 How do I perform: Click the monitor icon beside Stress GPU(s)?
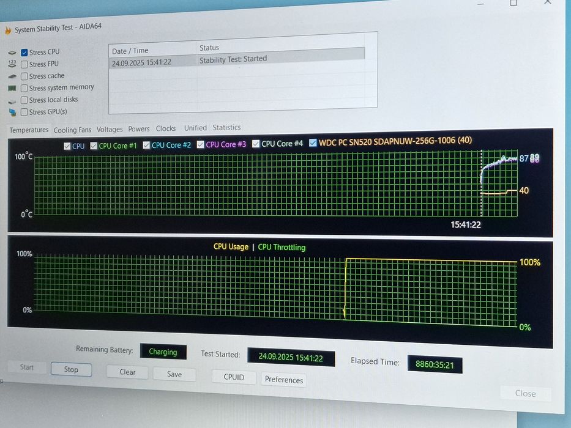click(13, 113)
